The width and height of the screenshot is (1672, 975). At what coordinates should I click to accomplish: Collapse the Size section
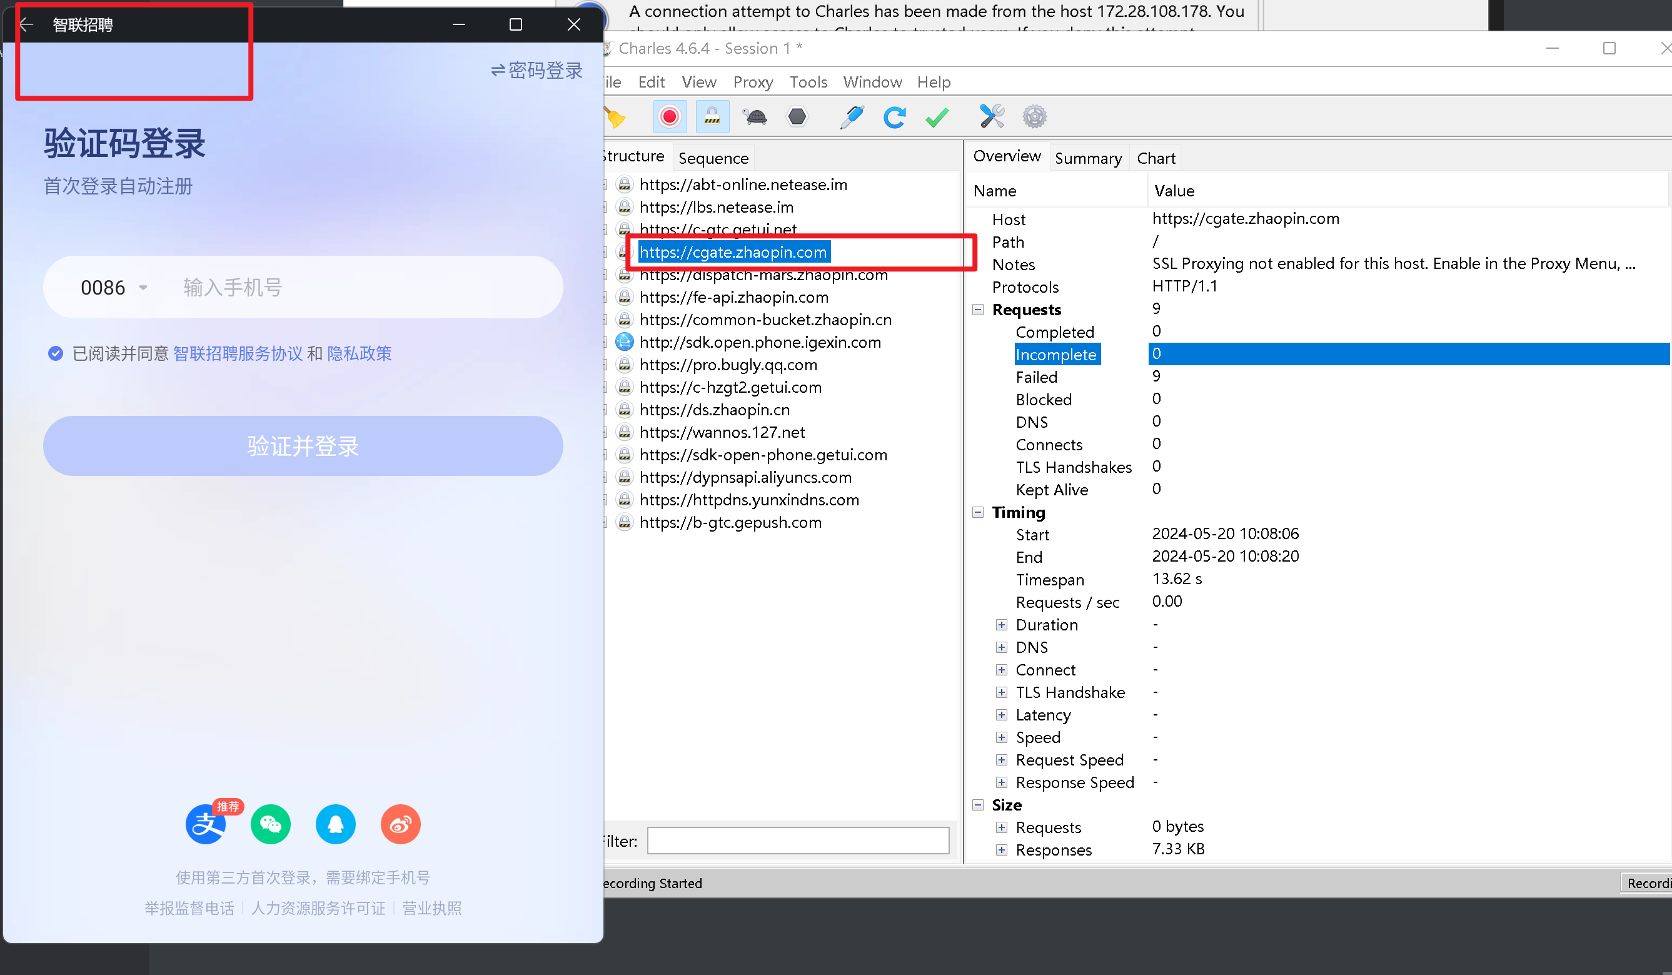coord(977,804)
